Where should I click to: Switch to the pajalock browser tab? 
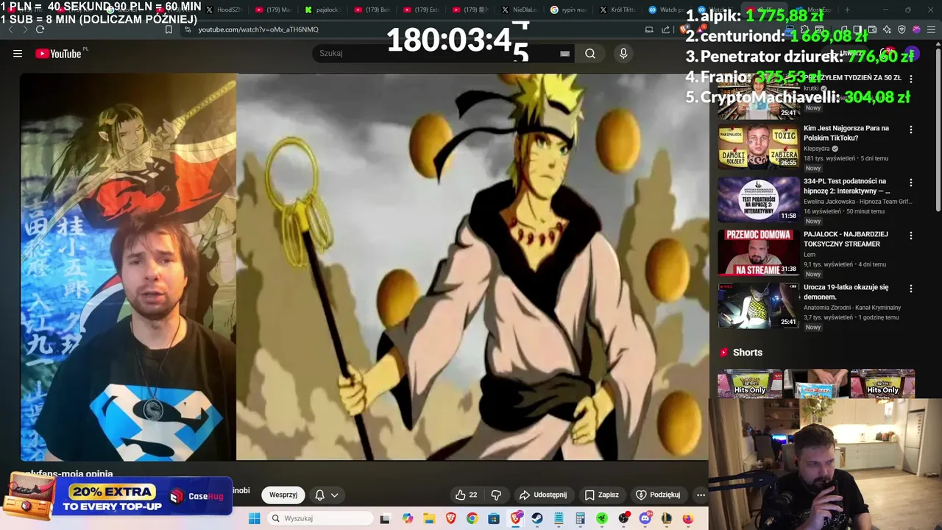pyautogui.click(x=322, y=10)
